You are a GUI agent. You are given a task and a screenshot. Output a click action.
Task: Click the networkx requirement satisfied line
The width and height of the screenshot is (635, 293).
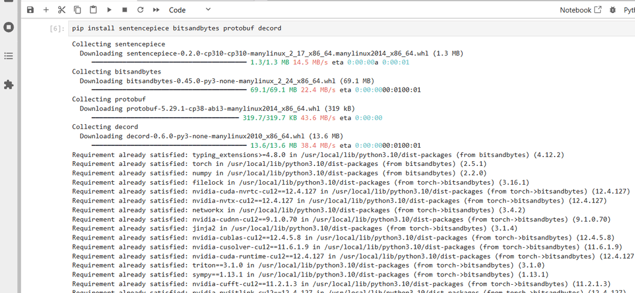tap(299, 210)
